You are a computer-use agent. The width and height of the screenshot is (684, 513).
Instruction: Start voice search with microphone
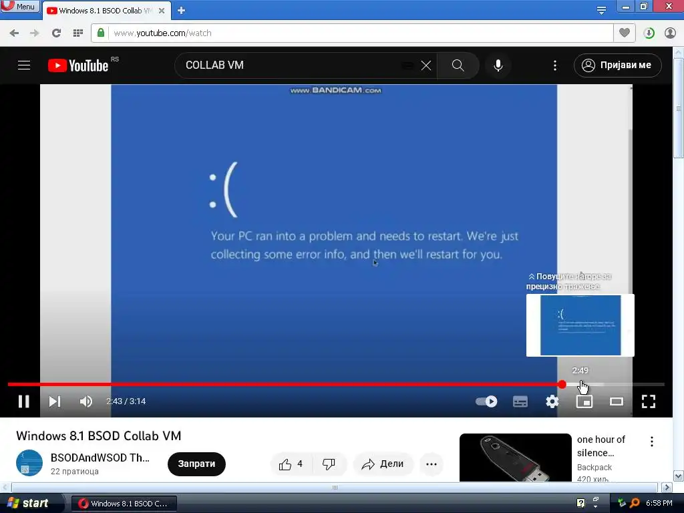tap(498, 65)
